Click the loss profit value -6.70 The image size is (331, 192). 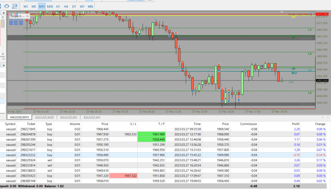(297, 155)
